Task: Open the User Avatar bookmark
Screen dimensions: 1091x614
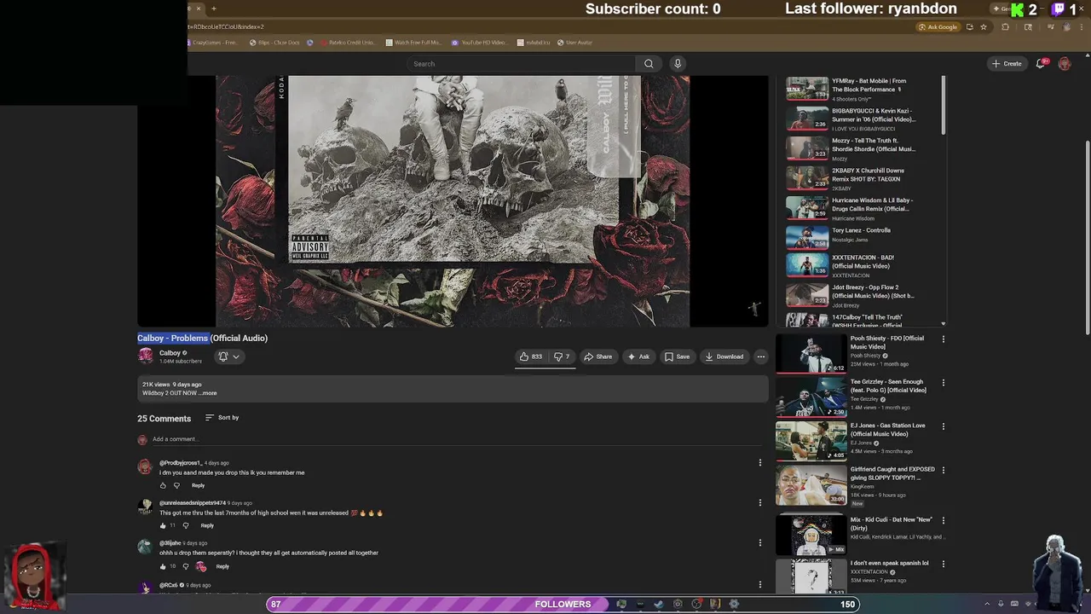Action: [x=574, y=43]
